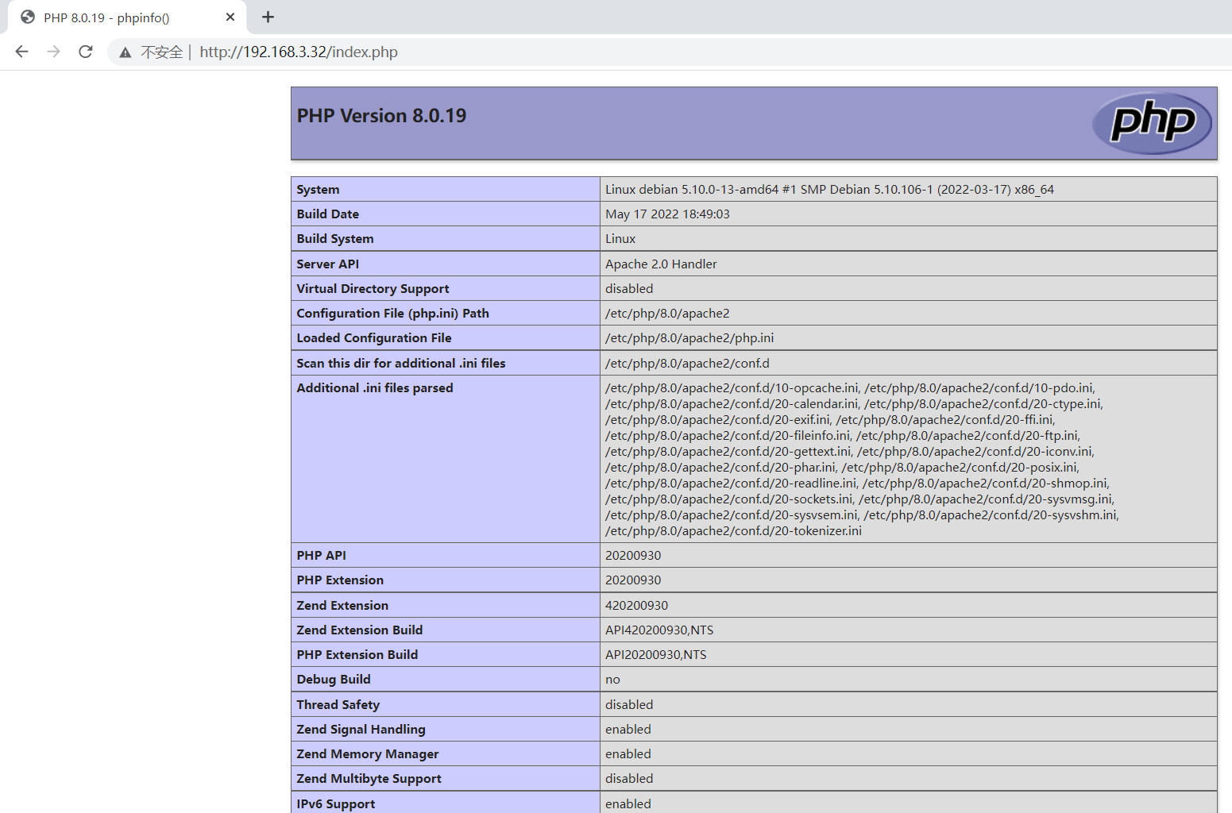Close the PHP 8.0.19 - phpinfo() tab
Viewport: 1232px width, 813px height.
coord(230,17)
